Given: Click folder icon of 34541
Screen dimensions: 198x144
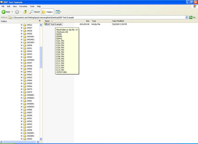Looking at the screenshot, I should 25,48.
